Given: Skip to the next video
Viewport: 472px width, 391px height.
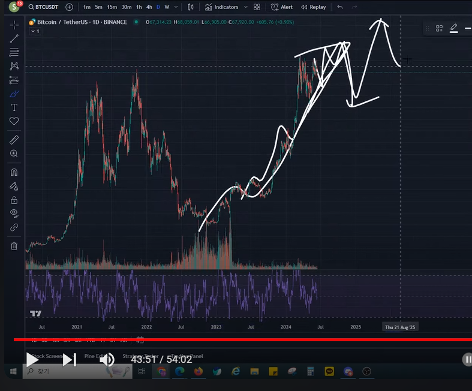Looking at the screenshot, I should (70, 360).
